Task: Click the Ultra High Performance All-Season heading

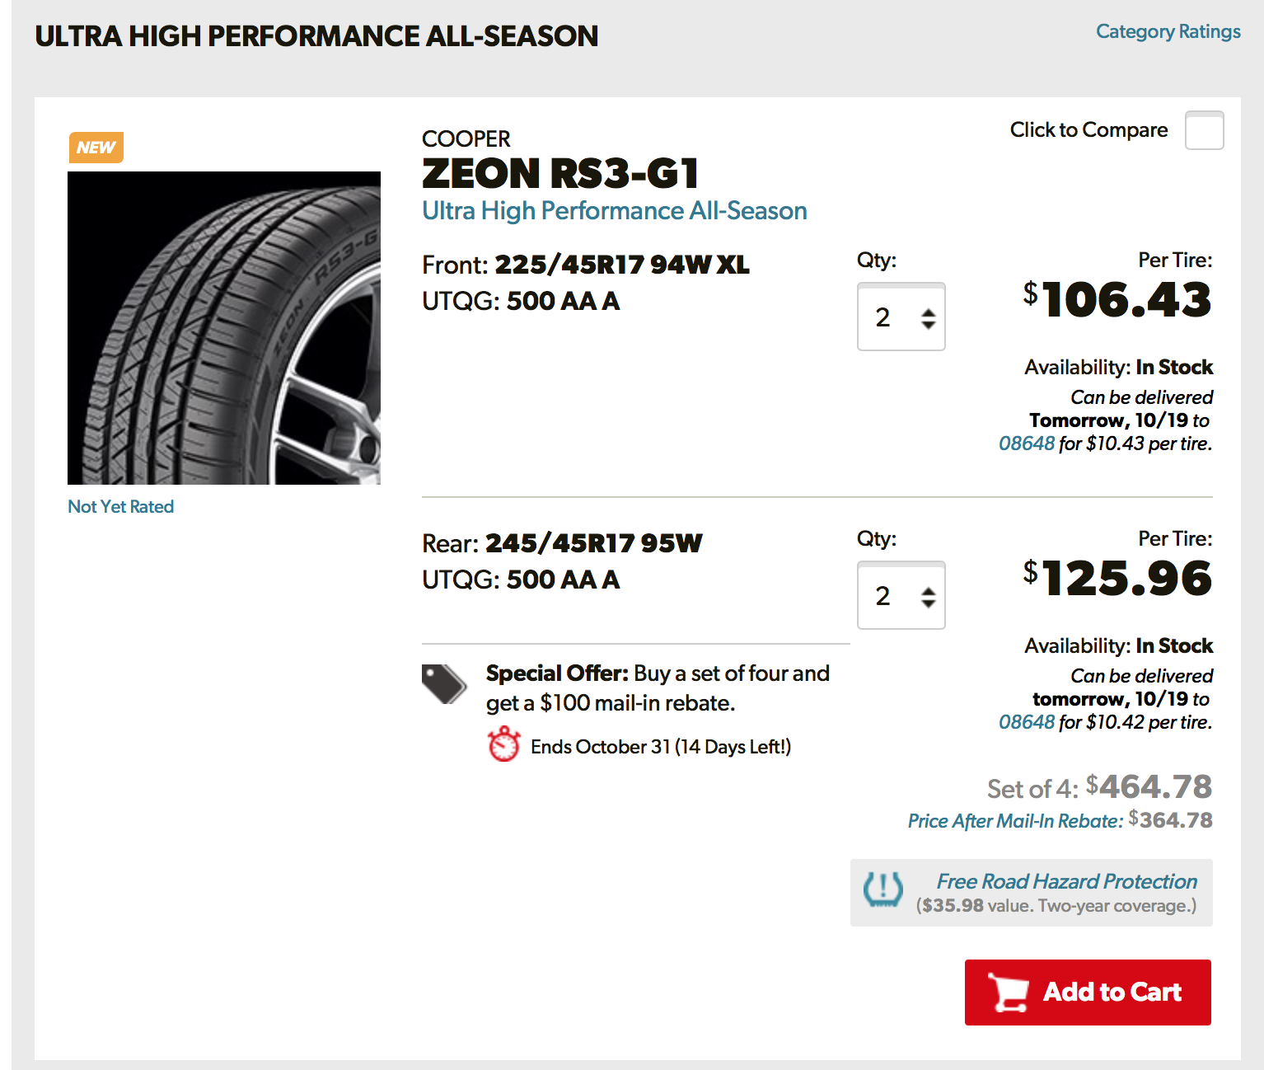Action: (x=316, y=36)
